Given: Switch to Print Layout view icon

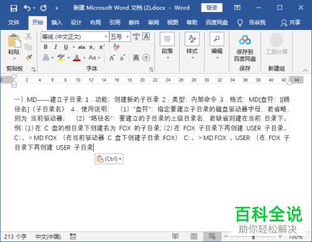Looking at the screenshot, I should pyautogui.click(x=194, y=236).
